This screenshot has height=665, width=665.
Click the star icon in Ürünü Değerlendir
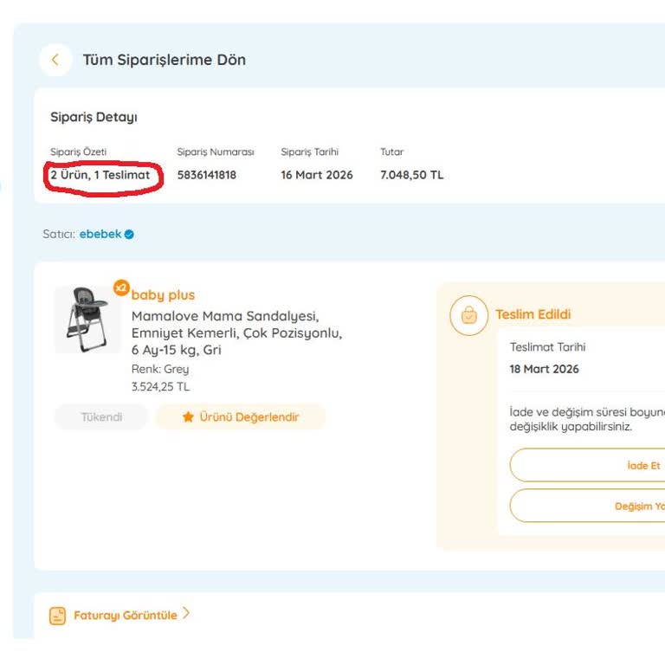(188, 417)
